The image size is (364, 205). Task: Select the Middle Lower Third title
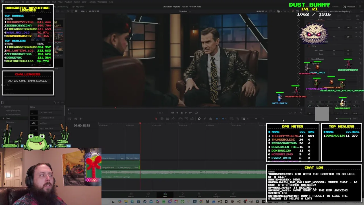tap(46, 118)
